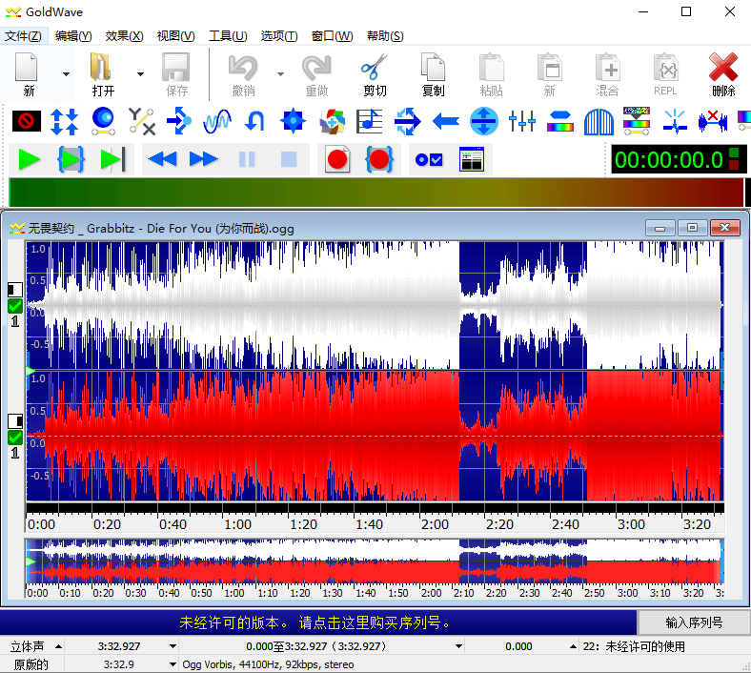Click the Censor effect icon
Image resolution: width=751 pixels, height=673 pixels.
coord(26,121)
